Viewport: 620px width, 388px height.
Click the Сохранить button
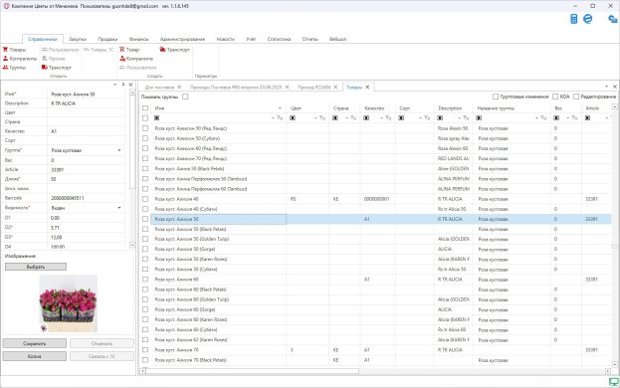click(x=35, y=344)
